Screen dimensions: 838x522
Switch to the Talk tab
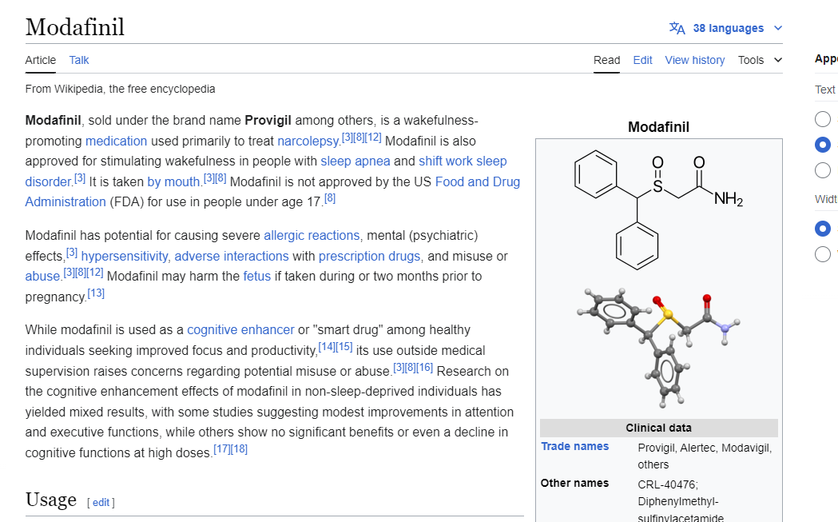[79, 60]
